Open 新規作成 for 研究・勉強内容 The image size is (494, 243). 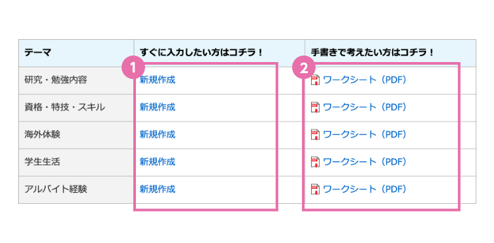[x=157, y=80]
